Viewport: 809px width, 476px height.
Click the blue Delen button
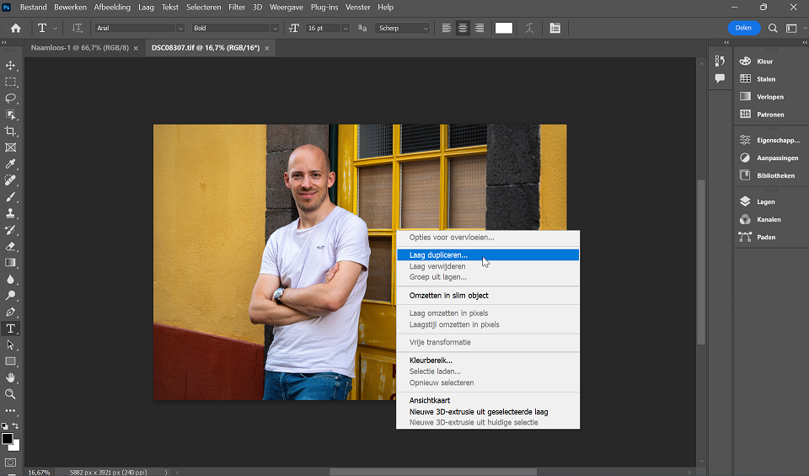pyautogui.click(x=743, y=28)
